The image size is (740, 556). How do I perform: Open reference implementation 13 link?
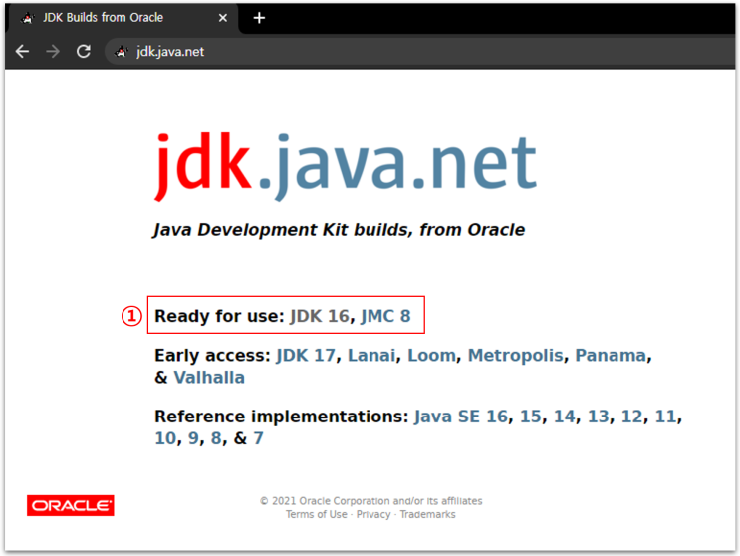point(598,417)
